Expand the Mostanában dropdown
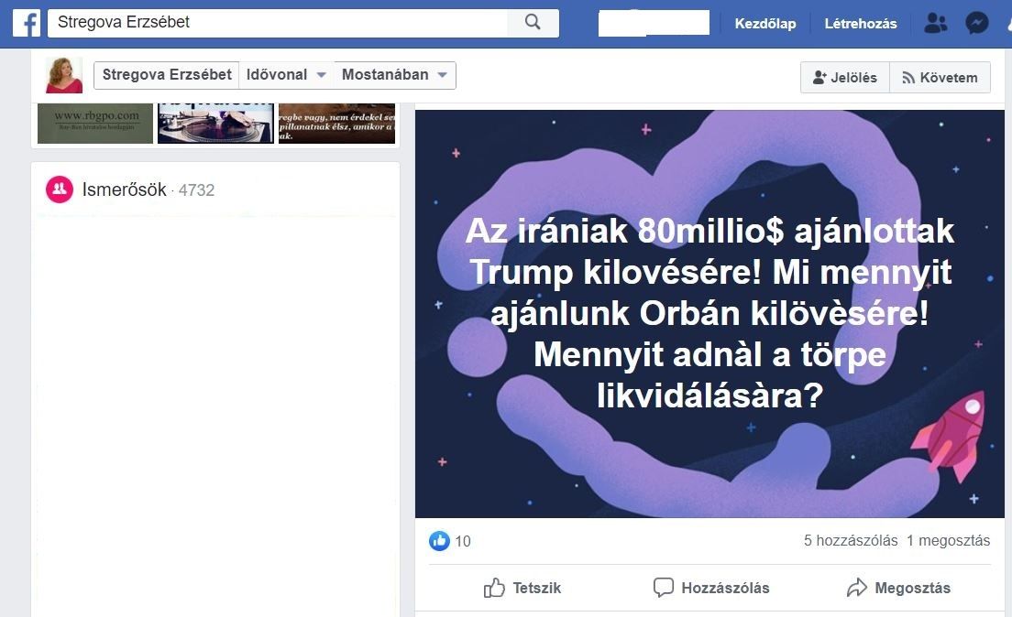The height and width of the screenshot is (617, 1012). 394,75
